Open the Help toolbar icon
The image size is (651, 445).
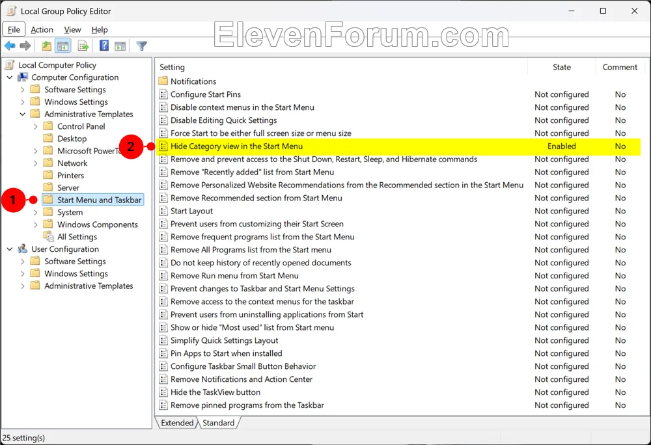(x=104, y=46)
